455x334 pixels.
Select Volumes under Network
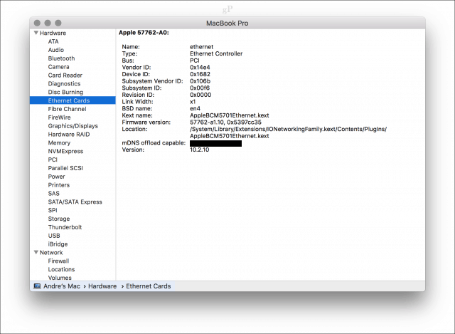pyautogui.click(x=60, y=278)
